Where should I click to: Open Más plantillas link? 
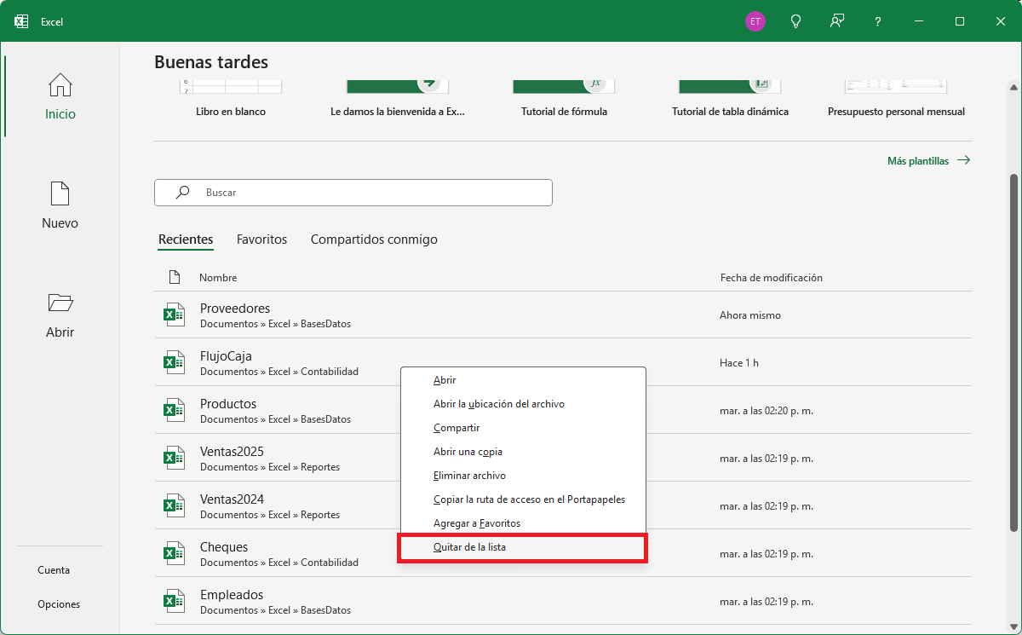pos(918,160)
